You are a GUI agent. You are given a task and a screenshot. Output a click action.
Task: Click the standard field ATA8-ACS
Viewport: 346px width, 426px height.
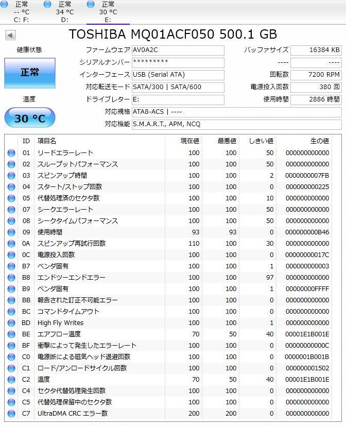coord(236,112)
